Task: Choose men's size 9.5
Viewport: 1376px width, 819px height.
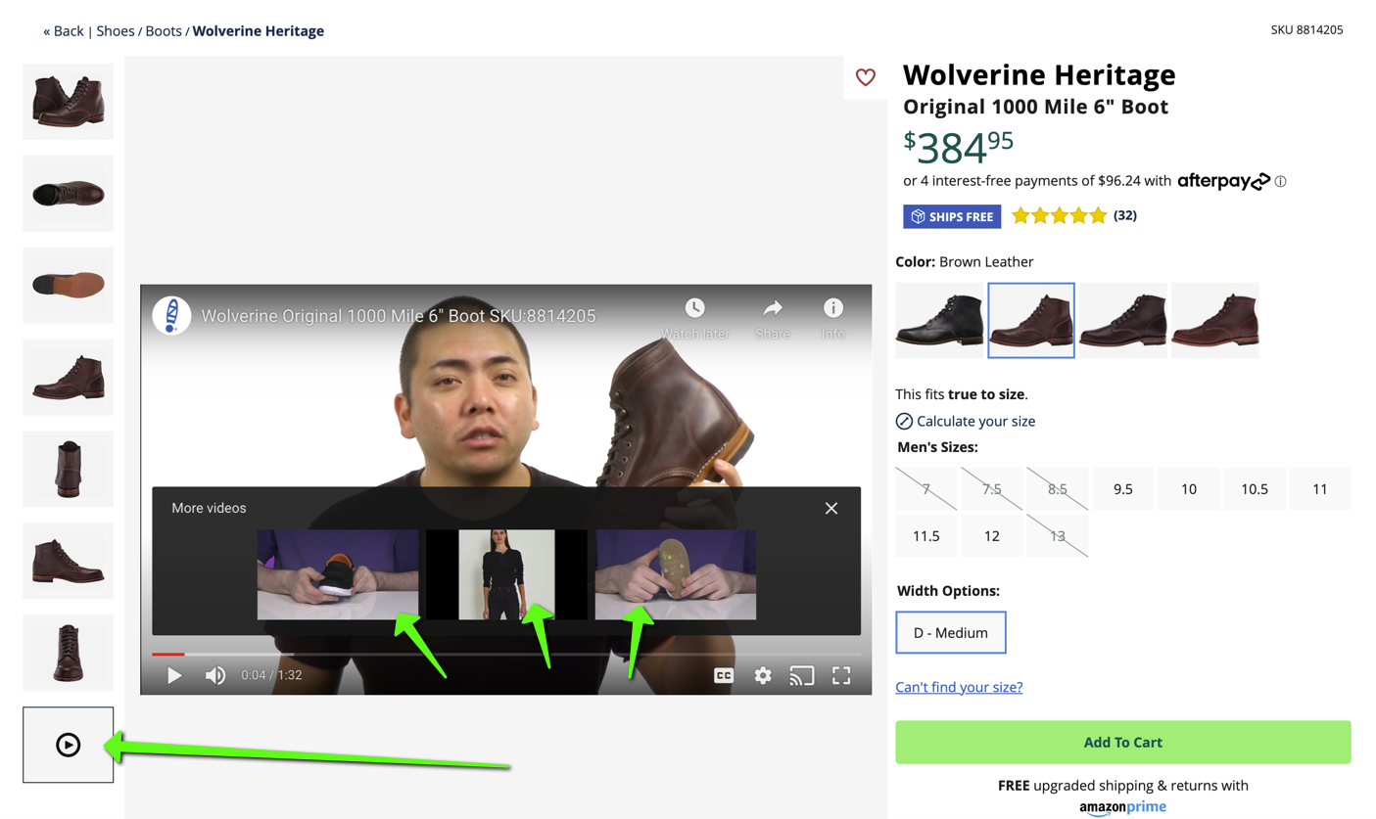Action: pos(1123,488)
